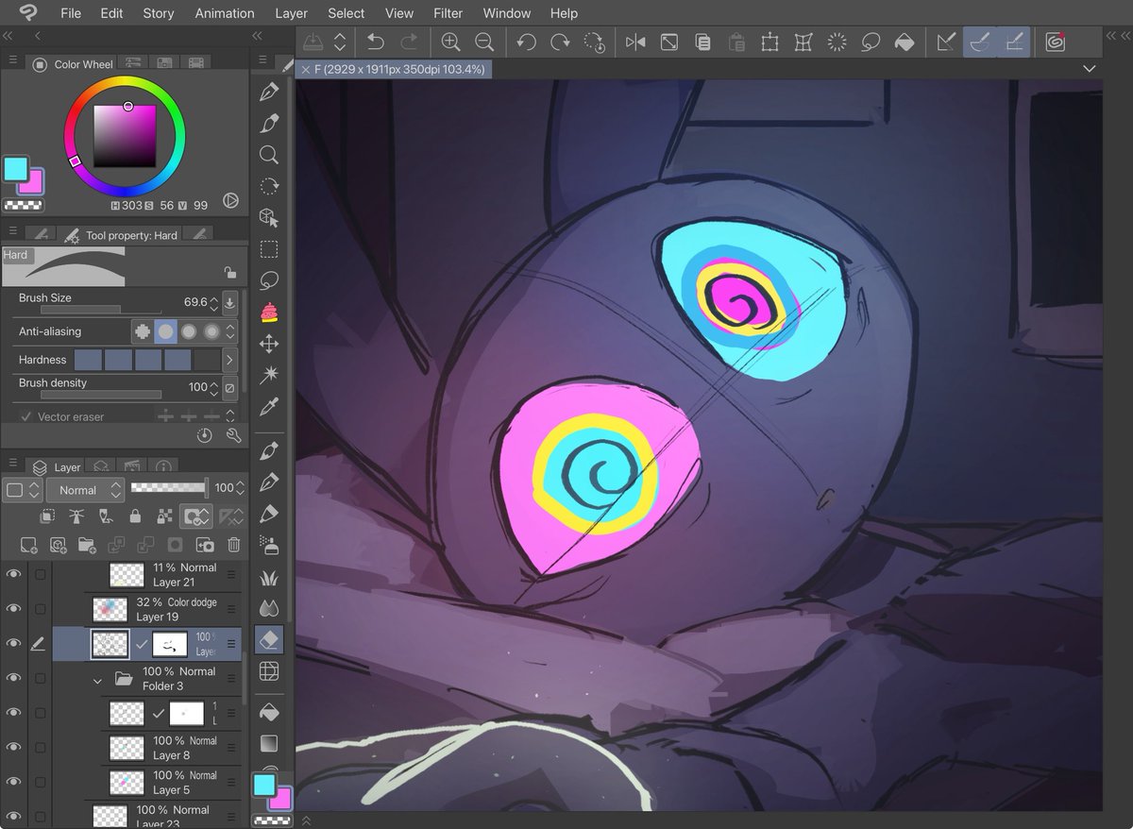Click the Zoom in button in the command bar
The image size is (1133, 829).
pyautogui.click(x=450, y=42)
